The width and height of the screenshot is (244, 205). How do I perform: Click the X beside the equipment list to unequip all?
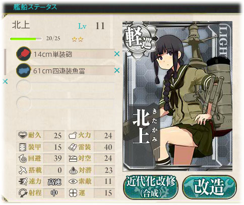[x=5, y=81]
